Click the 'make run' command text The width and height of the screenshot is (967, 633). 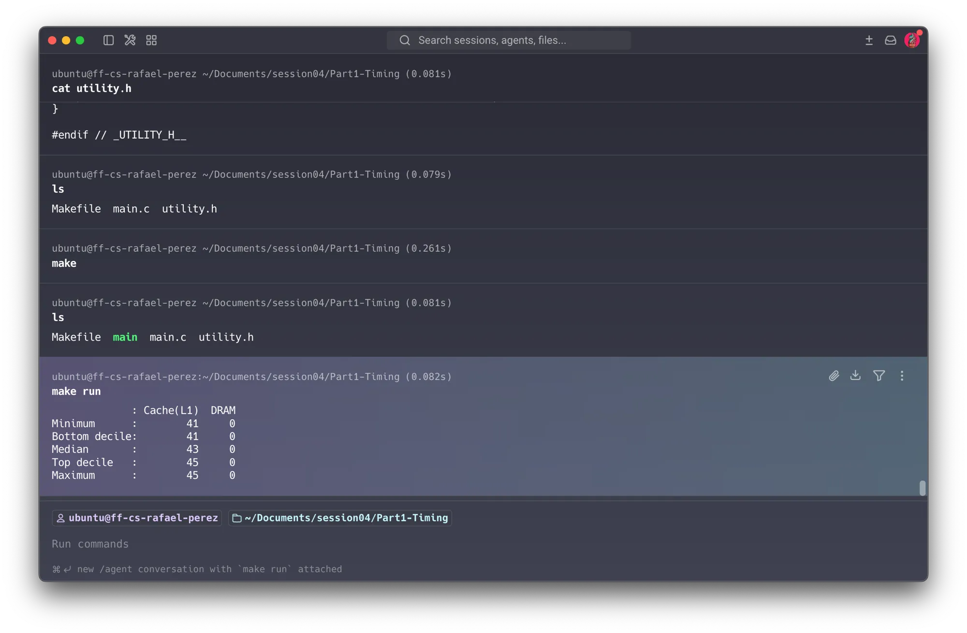tap(76, 391)
